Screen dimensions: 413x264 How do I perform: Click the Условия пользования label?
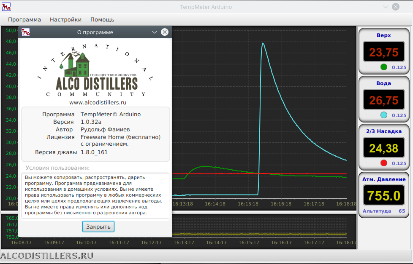[57, 168]
